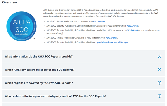Click plus icon beside regions covered question
167x106 pixels.
(160, 83)
